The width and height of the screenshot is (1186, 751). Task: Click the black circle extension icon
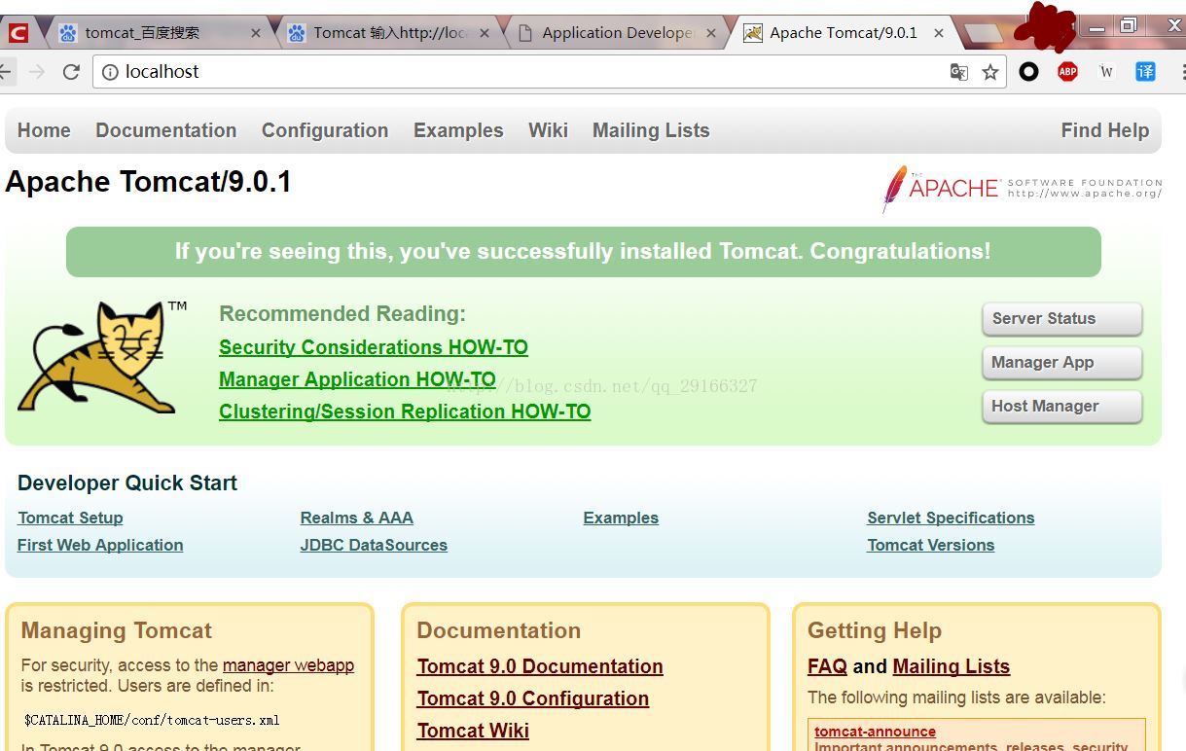point(1028,71)
